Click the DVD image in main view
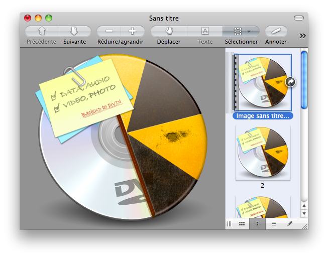 click(x=122, y=137)
